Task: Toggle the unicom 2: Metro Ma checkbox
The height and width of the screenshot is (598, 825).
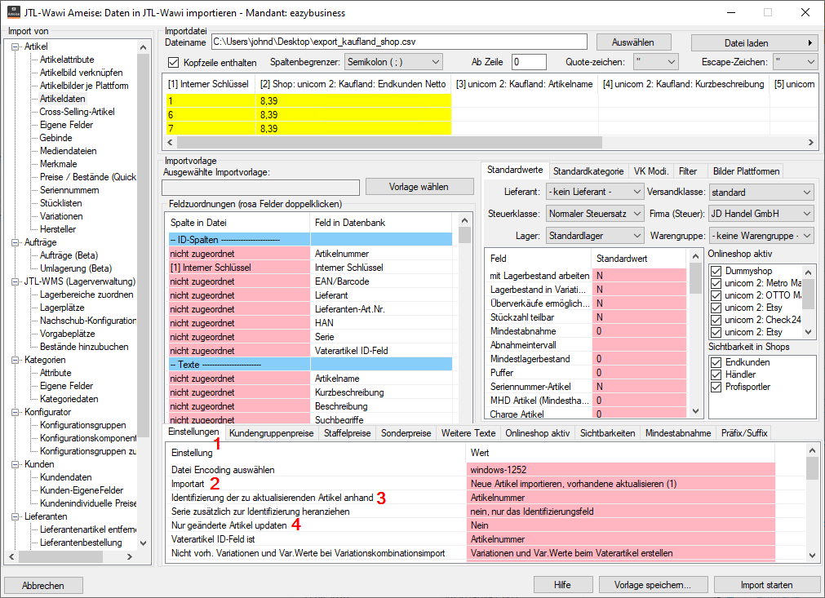Action: (x=716, y=283)
